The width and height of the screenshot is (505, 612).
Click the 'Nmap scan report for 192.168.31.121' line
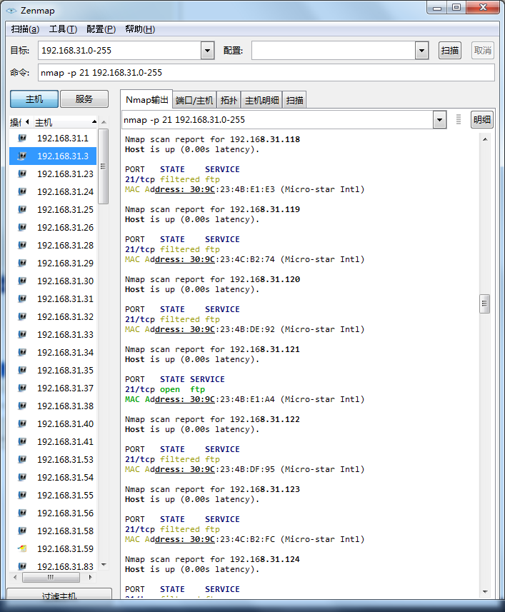(x=212, y=349)
